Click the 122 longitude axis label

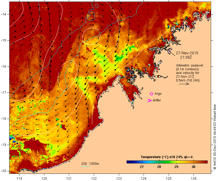(x=94, y=178)
